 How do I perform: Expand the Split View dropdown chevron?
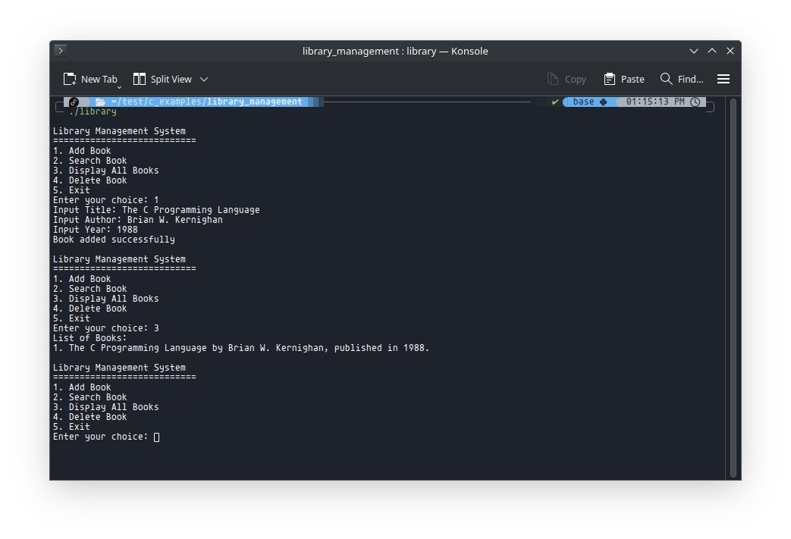[x=204, y=79]
